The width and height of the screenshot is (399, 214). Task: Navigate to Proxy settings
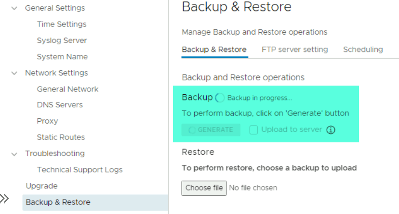[47, 121]
